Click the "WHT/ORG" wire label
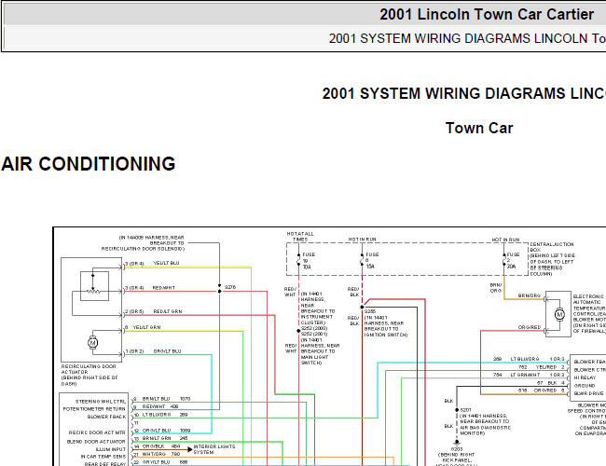Screen dimensions: 606x466 pyautogui.click(x=154, y=454)
